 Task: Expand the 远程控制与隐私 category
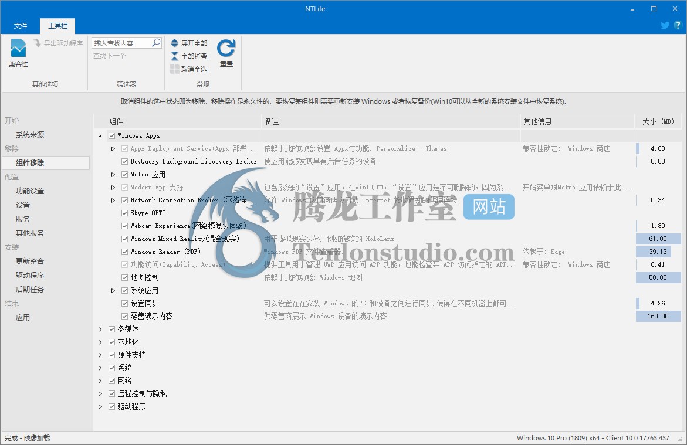pos(100,394)
